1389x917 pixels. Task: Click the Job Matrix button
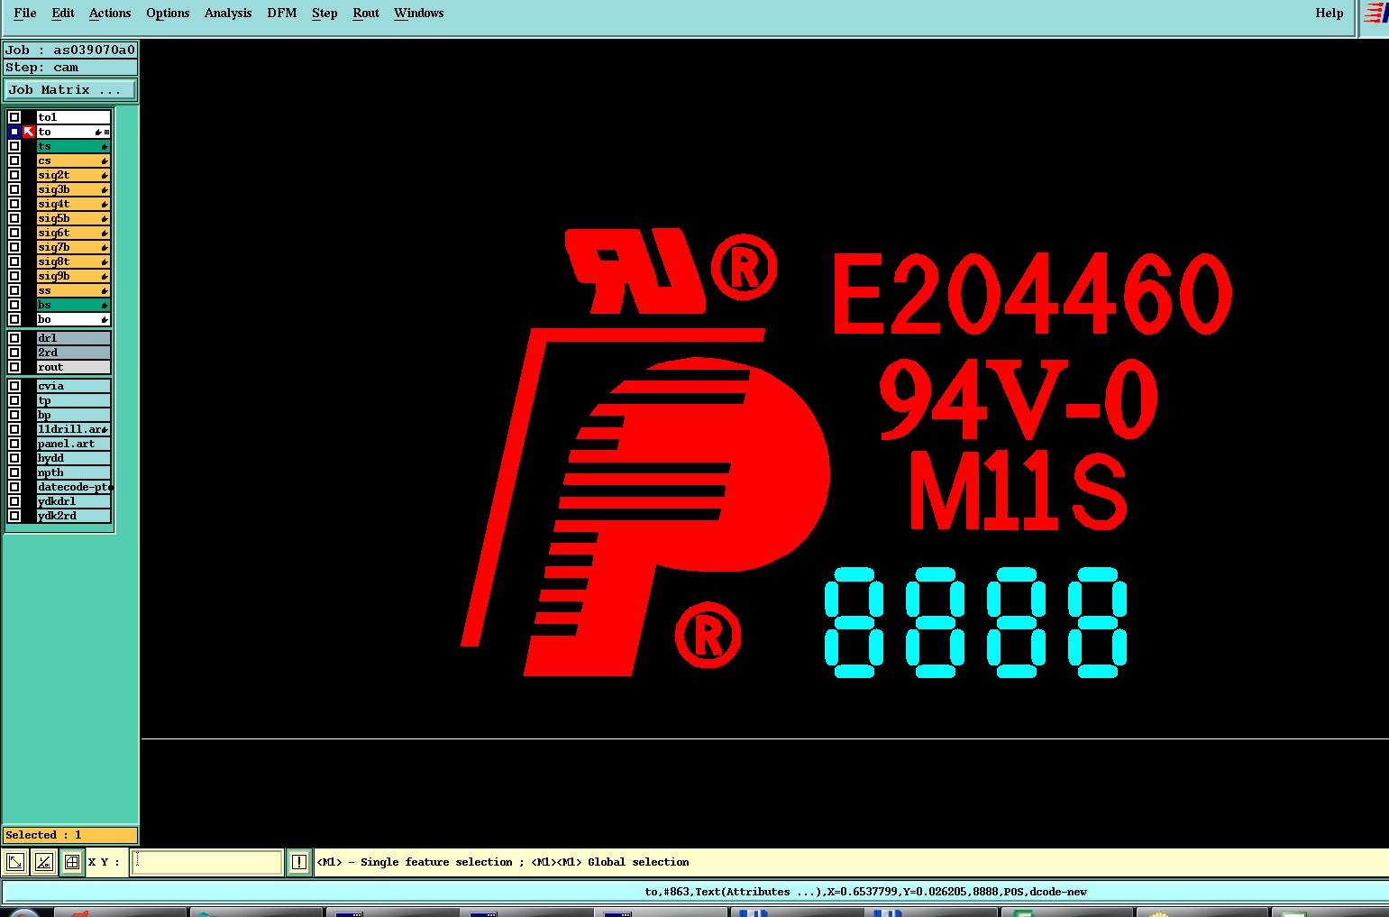click(x=70, y=90)
